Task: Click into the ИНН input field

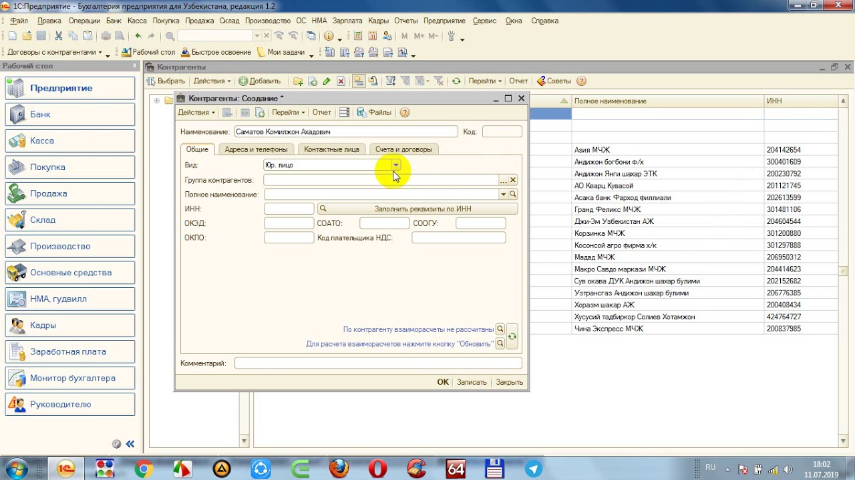Action: tap(289, 209)
